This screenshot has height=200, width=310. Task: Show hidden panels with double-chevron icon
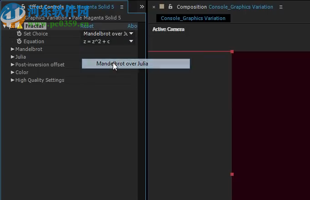click(142, 7)
